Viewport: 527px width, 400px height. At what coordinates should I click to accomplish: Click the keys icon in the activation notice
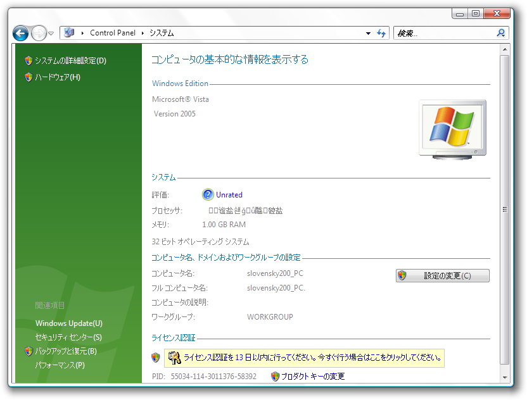[x=174, y=358]
